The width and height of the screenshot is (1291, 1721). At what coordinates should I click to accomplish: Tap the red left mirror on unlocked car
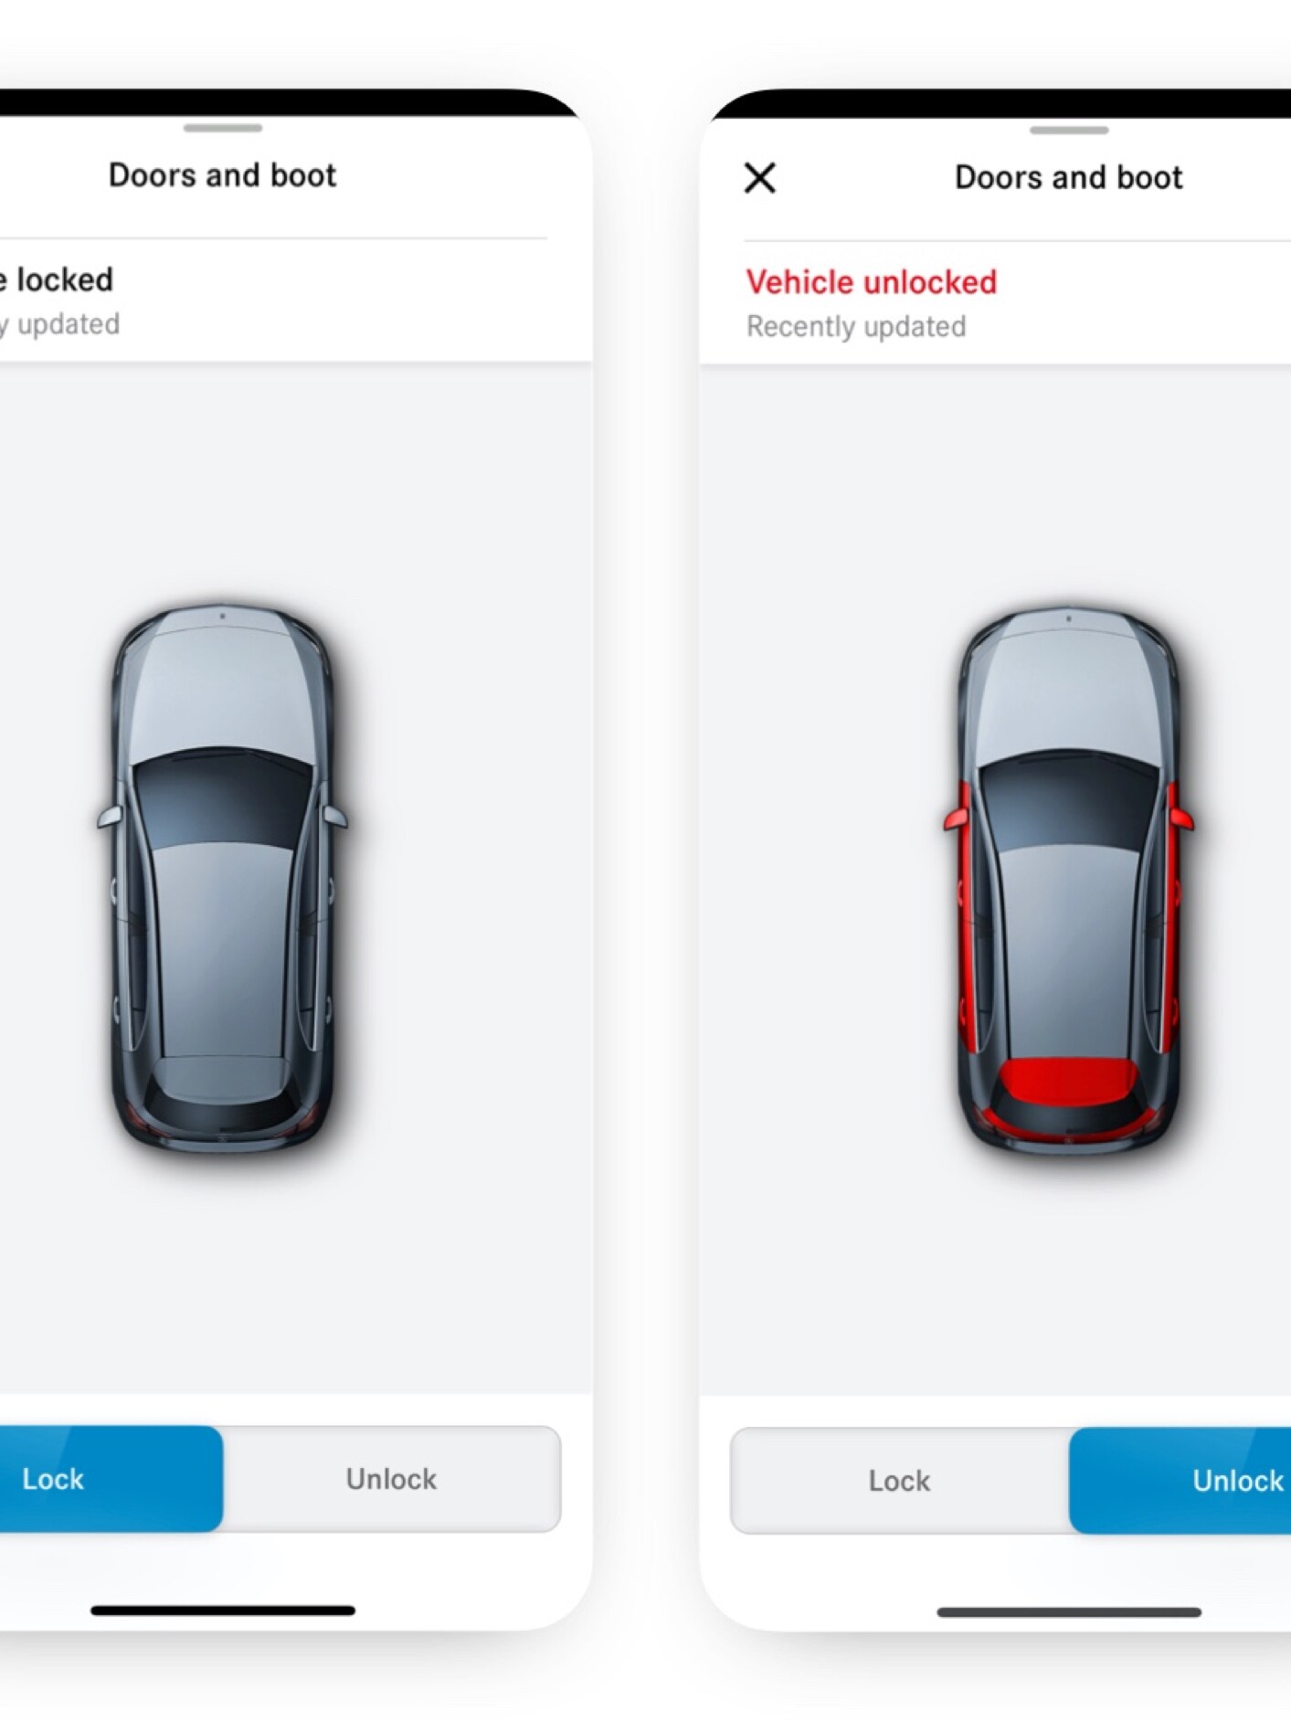[x=957, y=817]
